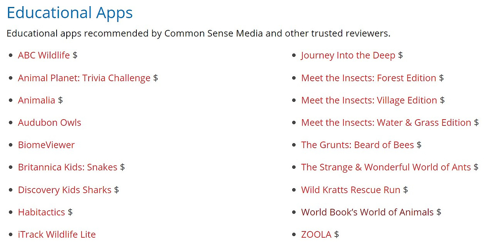Go to the Habitactics app link
Viewport: 496px width, 245px height.
pos(41,212)
